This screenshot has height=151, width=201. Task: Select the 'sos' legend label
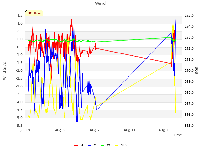(x=123, y=145)
